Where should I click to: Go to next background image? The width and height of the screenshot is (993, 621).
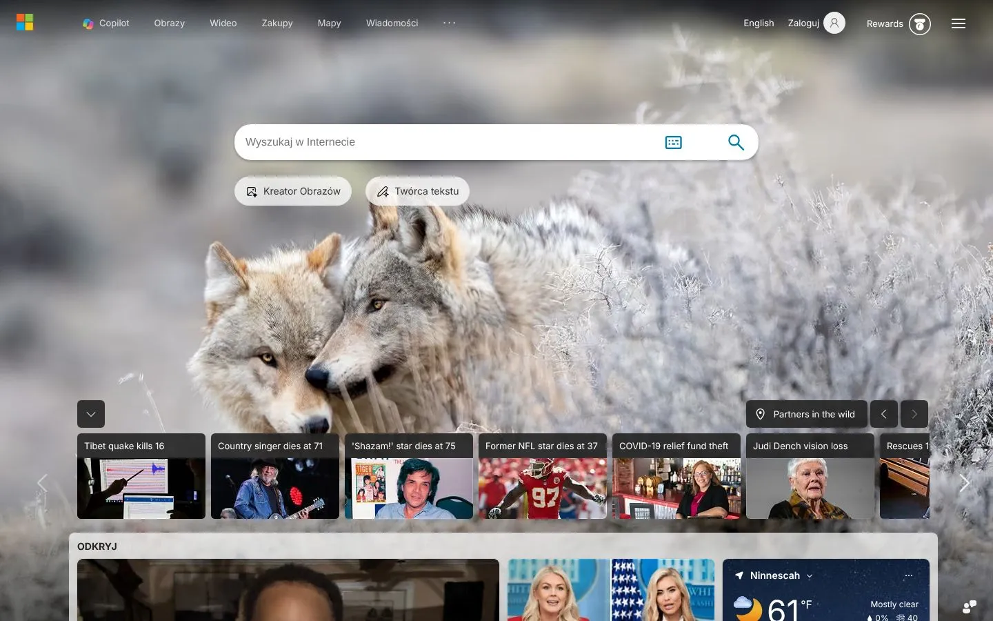[x=914, y=414]
